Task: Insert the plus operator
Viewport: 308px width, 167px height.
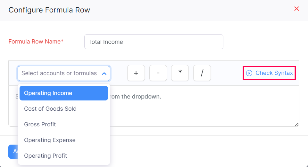Action: point(136,73)
